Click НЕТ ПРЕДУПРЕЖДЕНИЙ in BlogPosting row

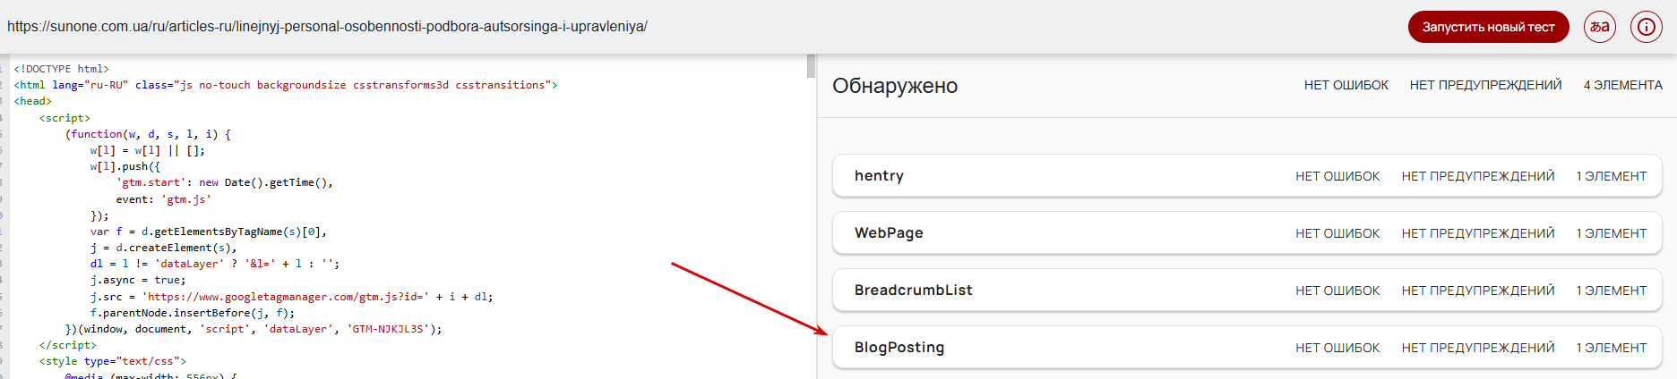click(1478, 348)
